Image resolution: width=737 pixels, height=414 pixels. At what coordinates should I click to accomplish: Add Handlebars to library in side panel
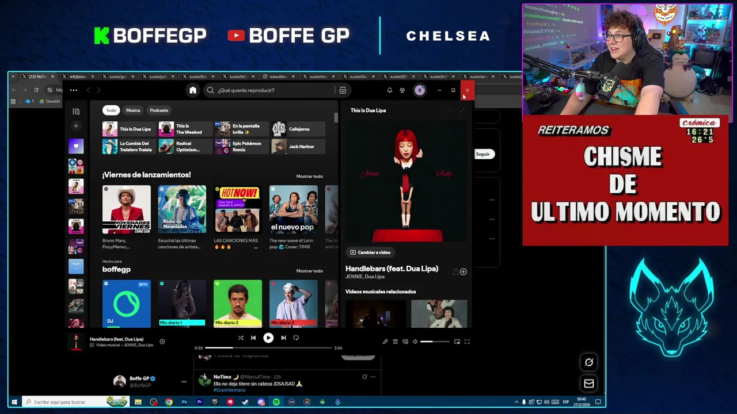click(463, 272)
